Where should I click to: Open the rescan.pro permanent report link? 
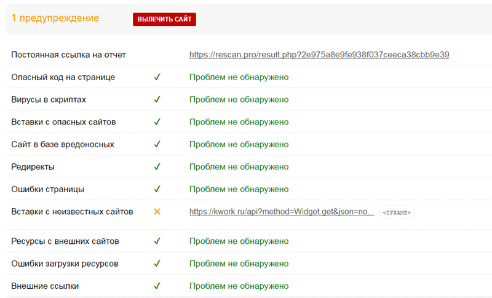click(x=319, y=55)
